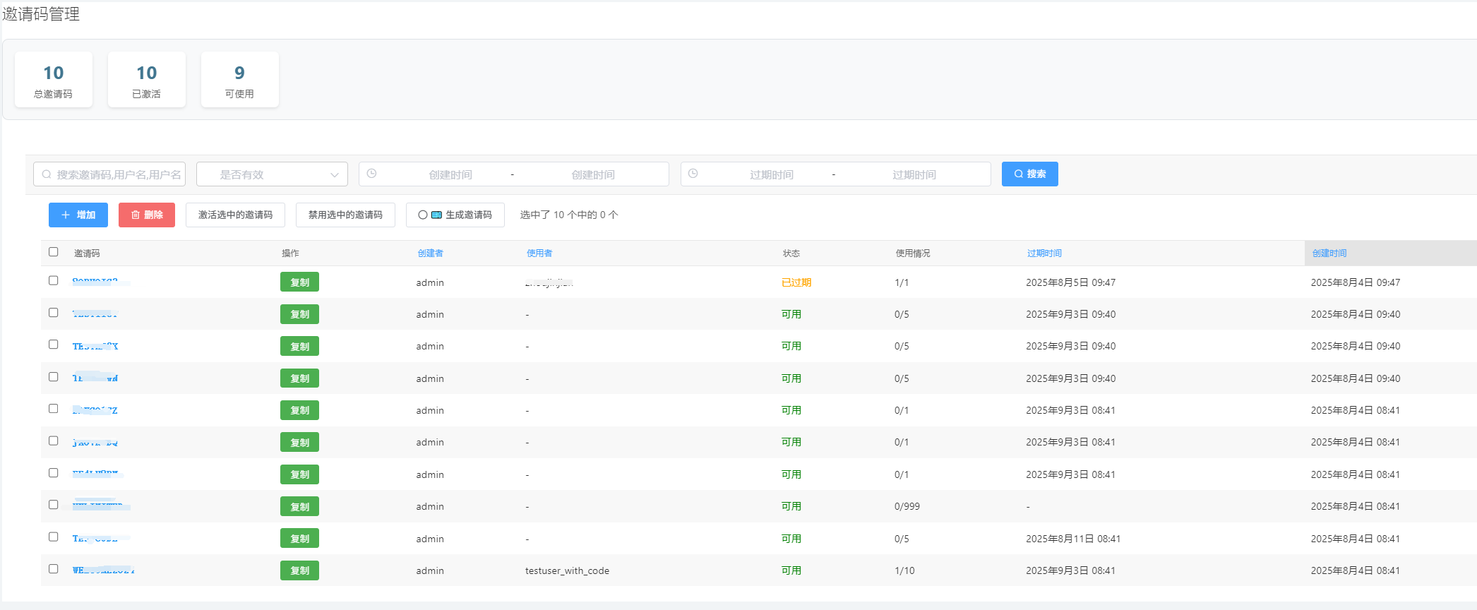Sort by 使用者 column header

point(539,253)
